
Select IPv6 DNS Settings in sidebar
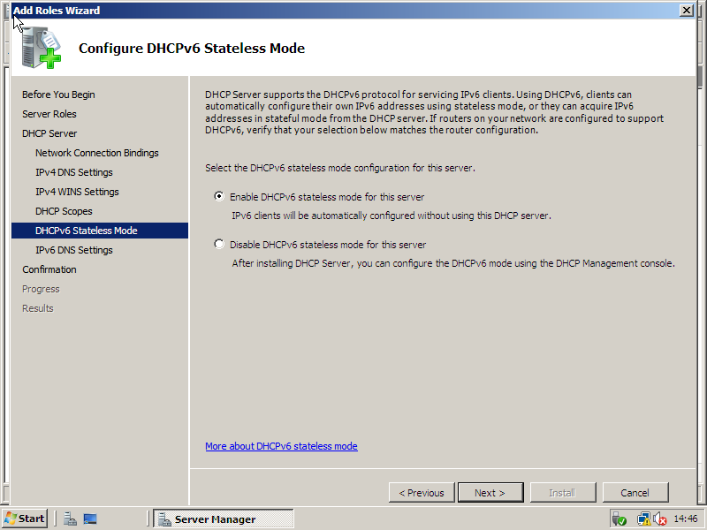(74, 250)
